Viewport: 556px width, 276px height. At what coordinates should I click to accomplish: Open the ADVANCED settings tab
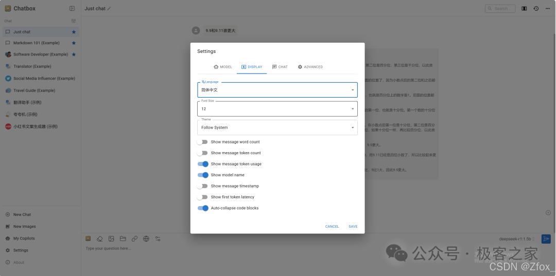click(310, 67)
